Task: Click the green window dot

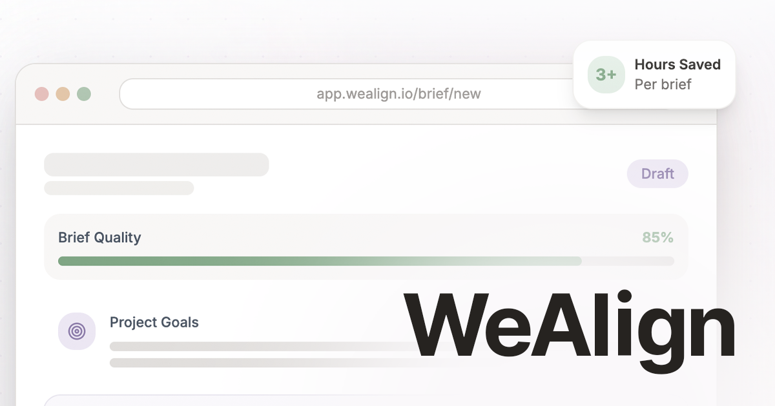Action: pyautogui.click(x=84, y=94)
